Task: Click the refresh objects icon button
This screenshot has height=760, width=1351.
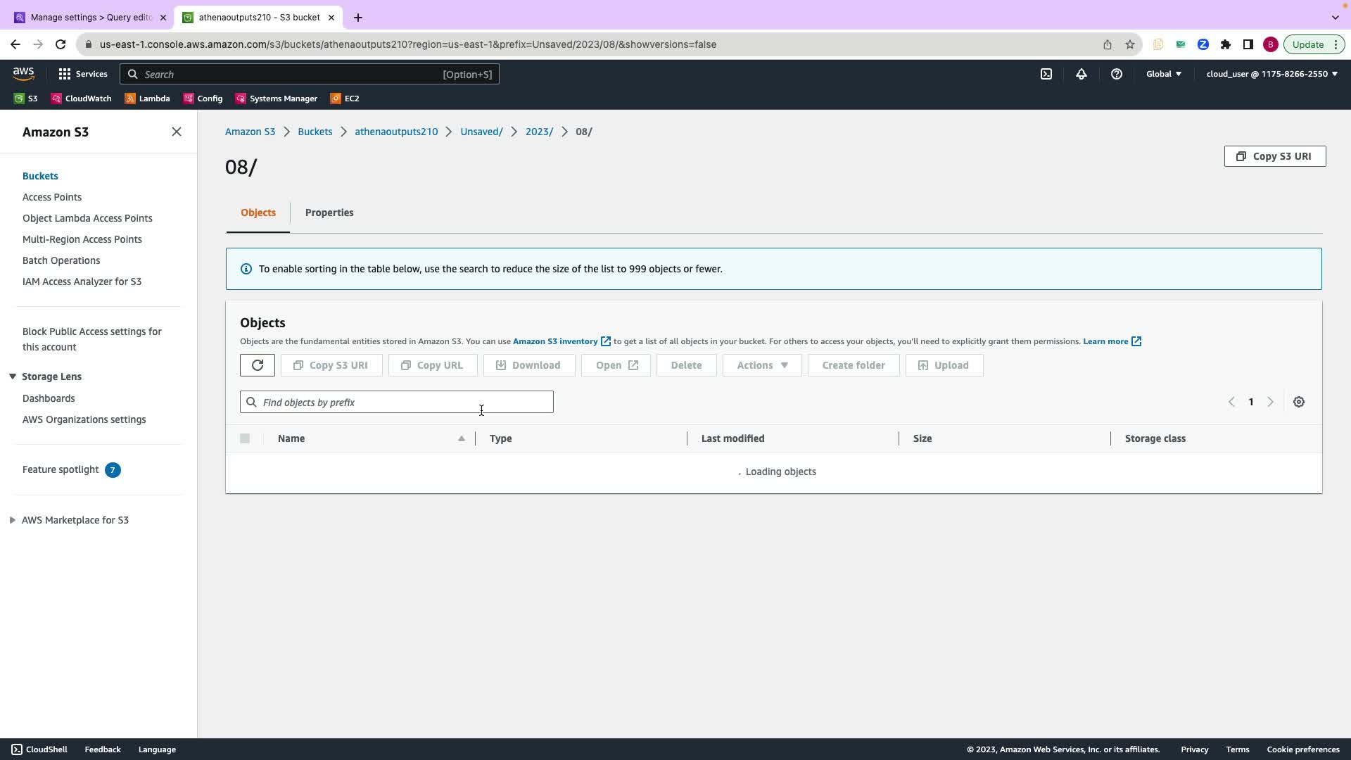Action: click(x=258, y=365)
